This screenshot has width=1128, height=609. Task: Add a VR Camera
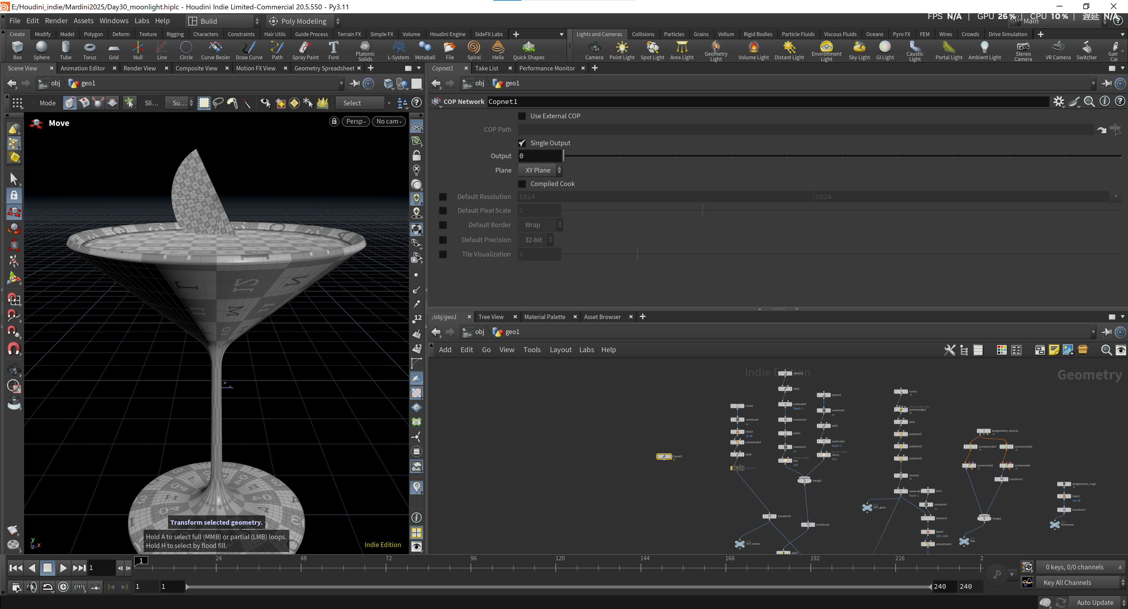1057,50
